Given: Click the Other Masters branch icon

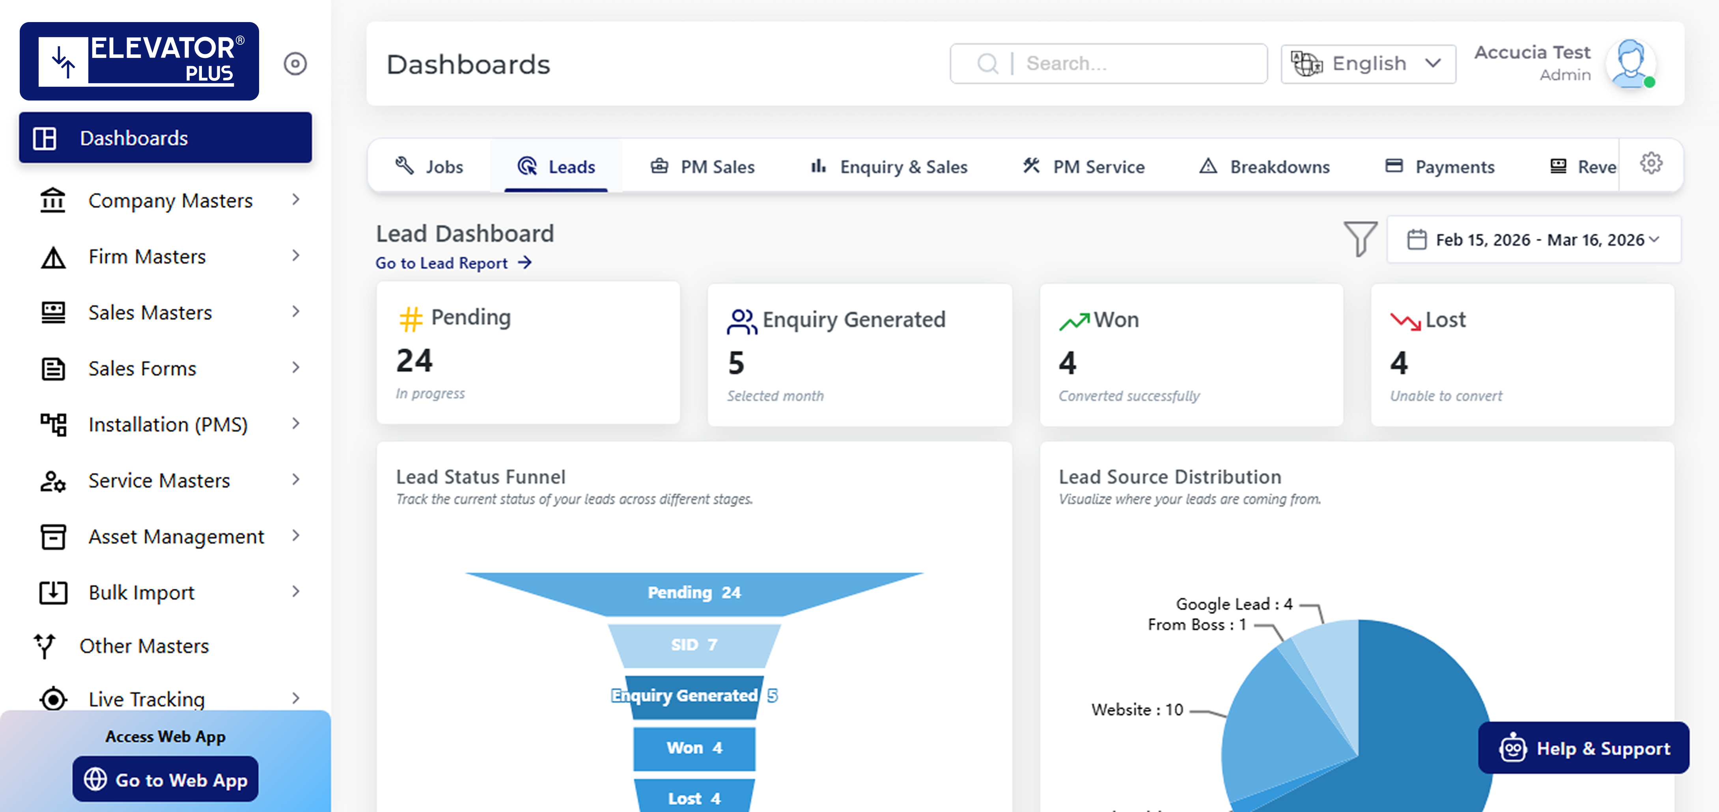Looking at the screenshot, I should pos(45,646).
